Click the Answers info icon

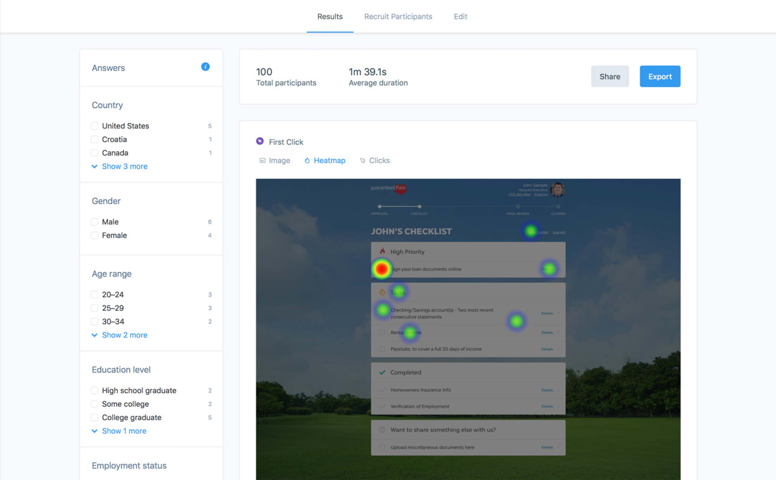205,67
